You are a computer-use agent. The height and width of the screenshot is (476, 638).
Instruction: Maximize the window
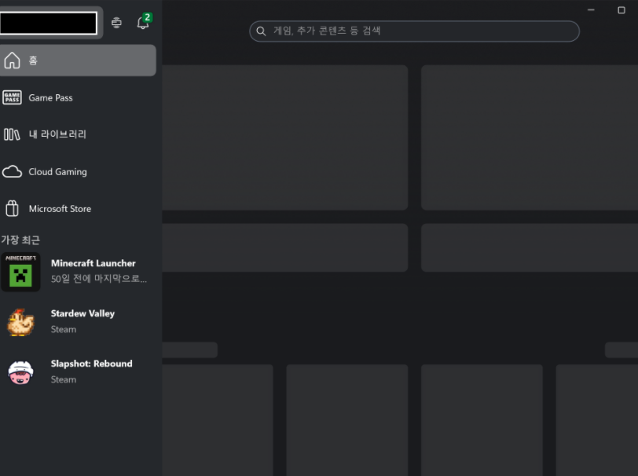click(x=621, y=10)
